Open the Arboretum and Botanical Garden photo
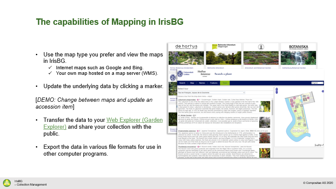Viewport: 336px width, 189px height. [261, 58]
